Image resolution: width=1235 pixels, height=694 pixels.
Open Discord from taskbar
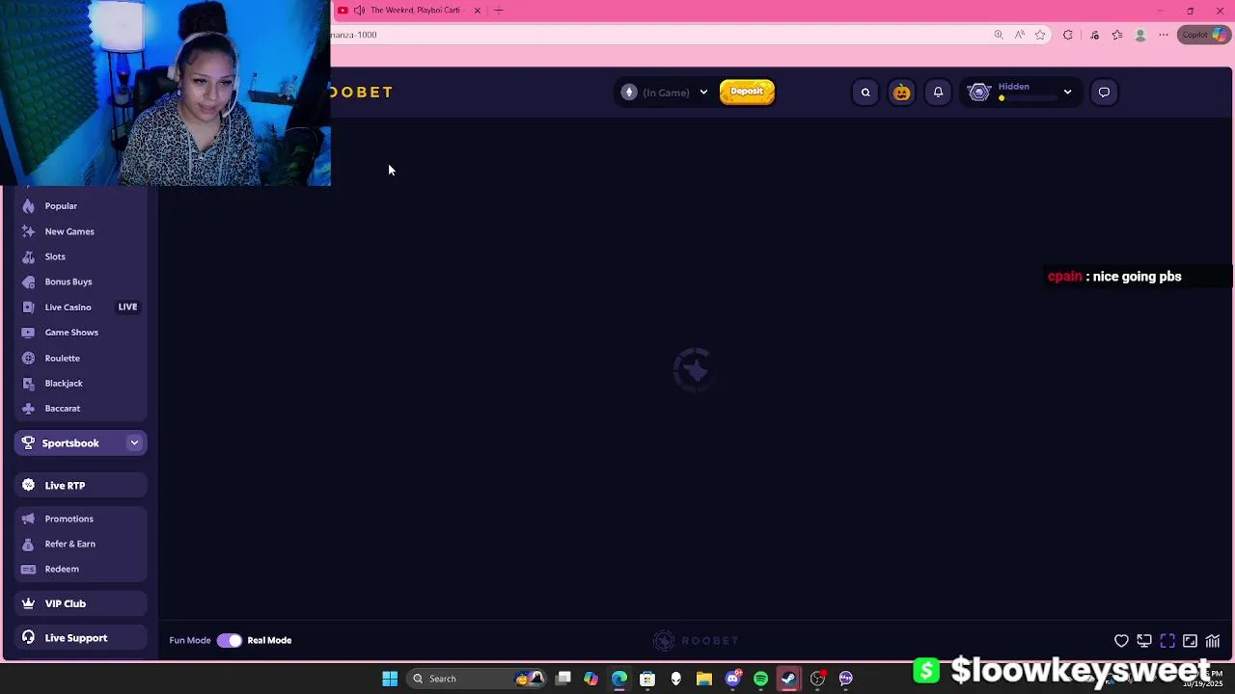pyautogui.click(x=732, y=679)
